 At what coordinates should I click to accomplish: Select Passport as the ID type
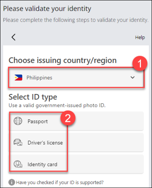pos(76,121)
